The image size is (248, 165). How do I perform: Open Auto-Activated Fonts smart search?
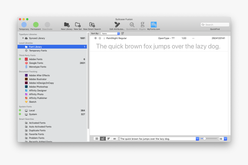click(40, 127)
